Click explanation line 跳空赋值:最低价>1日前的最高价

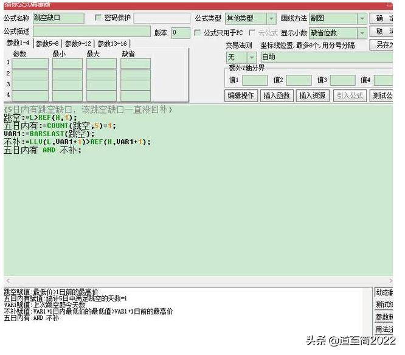(51, 292)
